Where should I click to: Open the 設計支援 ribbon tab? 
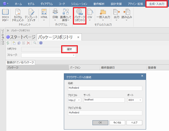click(x=116, y=4)
